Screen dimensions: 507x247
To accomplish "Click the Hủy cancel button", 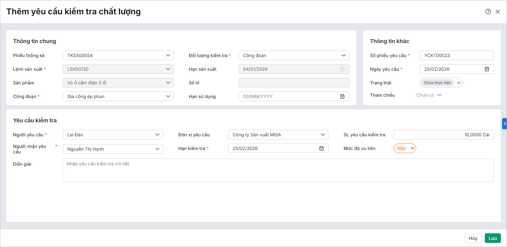I will click(x=473, y=238).
